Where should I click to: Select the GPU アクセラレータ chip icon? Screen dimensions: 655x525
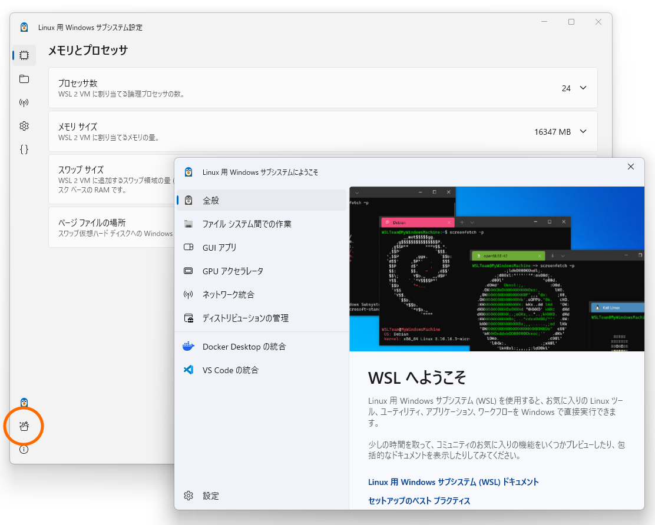pyautogui.click(x=189, y=271)
